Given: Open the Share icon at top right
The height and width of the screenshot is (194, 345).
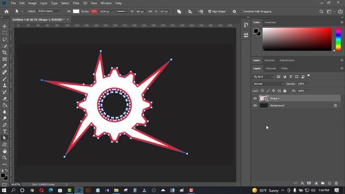Looking at the screenshot, I should pyautogui.click(x=340, y=11).
